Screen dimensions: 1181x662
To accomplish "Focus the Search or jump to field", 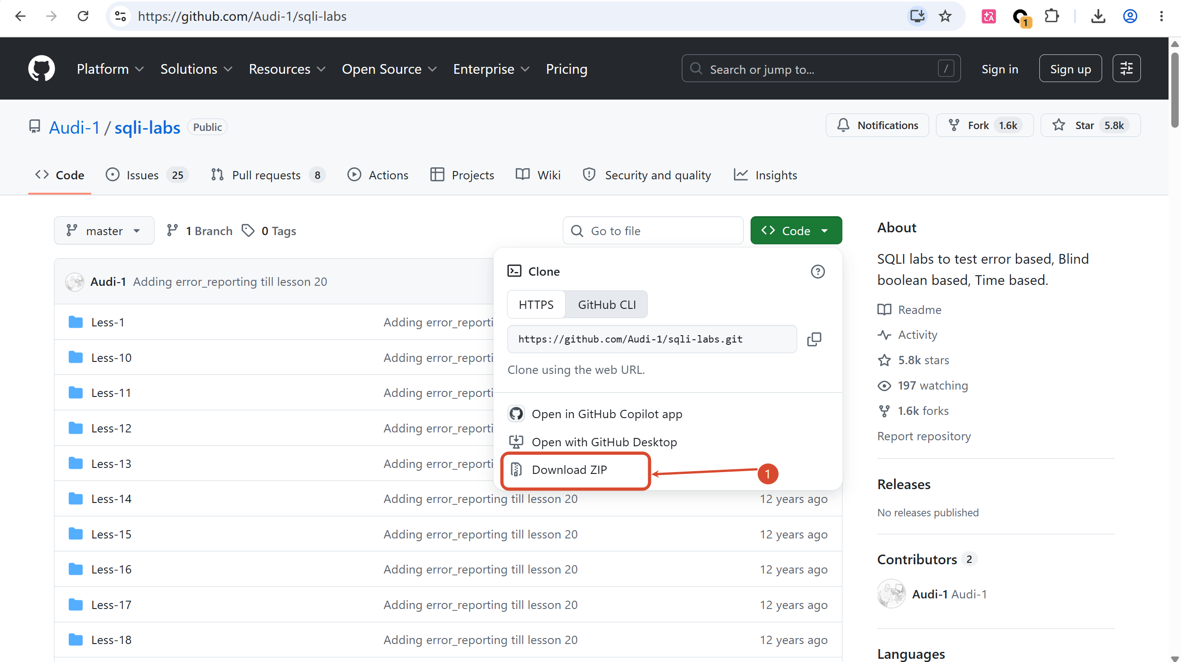I will pyautogui.click(x=821, y=69).
